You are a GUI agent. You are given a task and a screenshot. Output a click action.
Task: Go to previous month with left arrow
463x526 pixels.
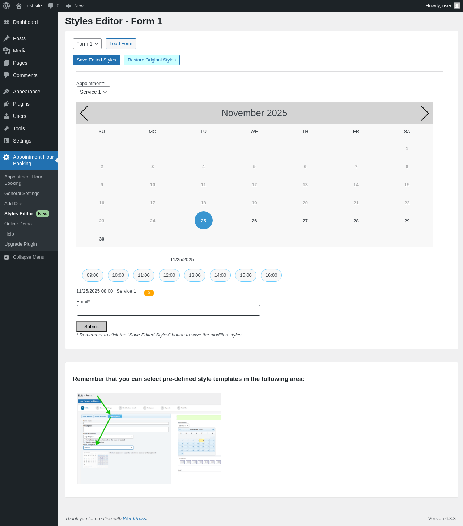point(84,113)
